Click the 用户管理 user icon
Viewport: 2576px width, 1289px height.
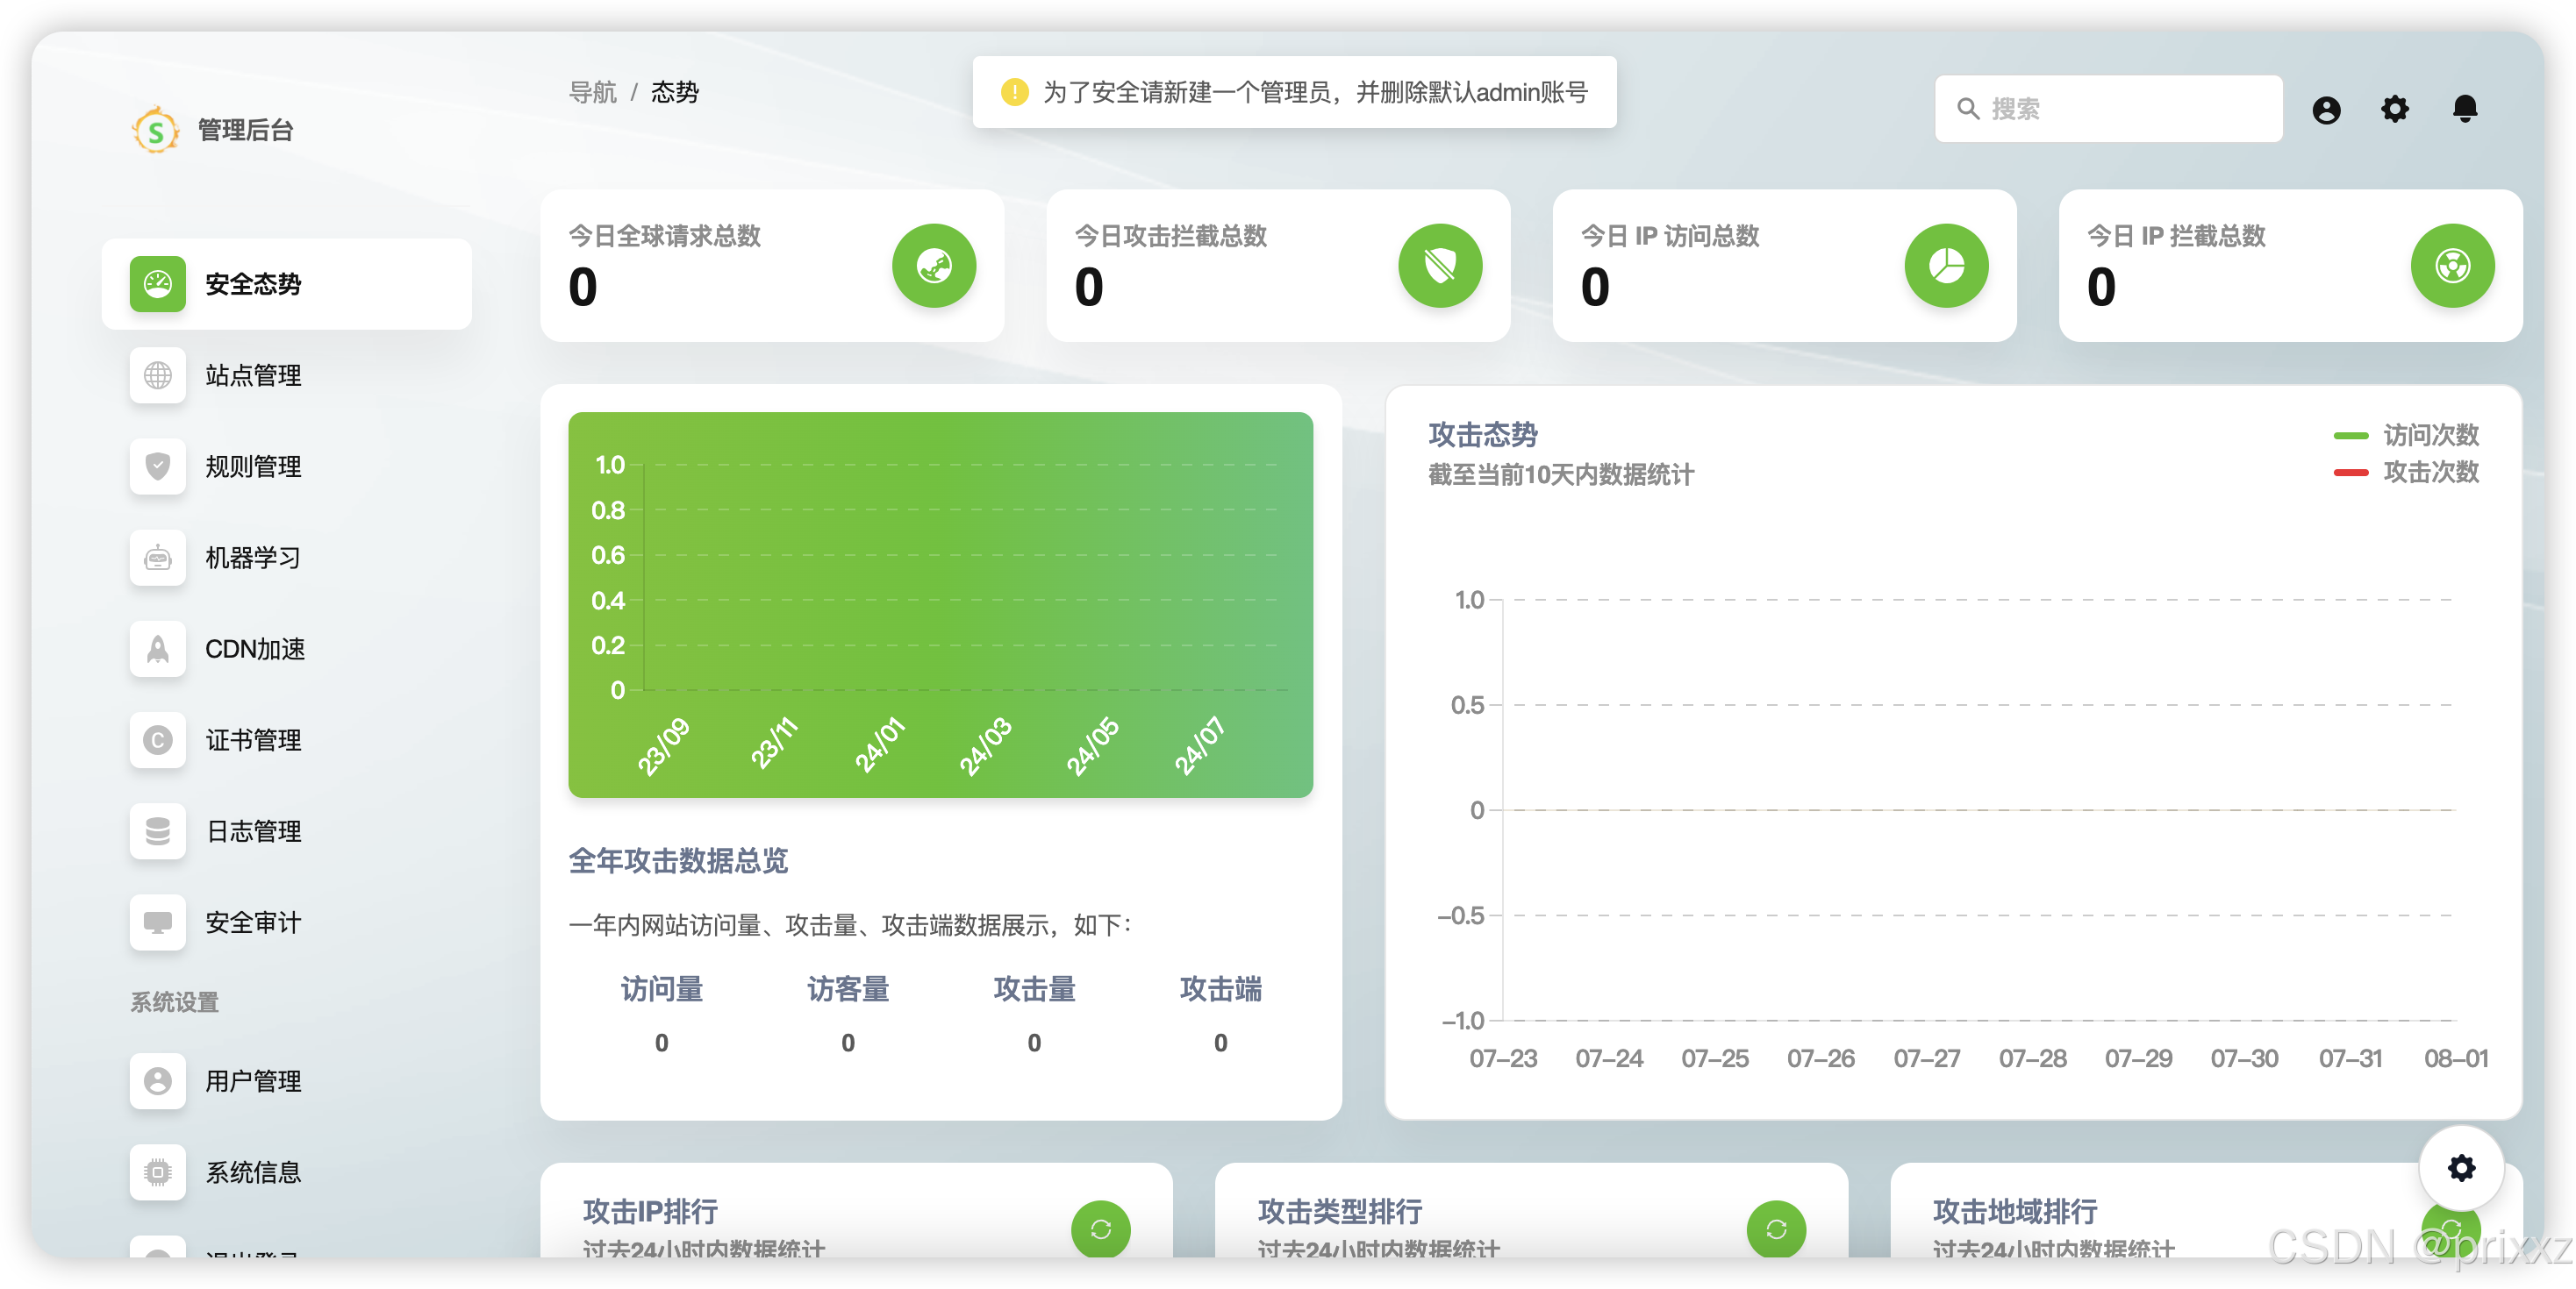point(158,1081)
